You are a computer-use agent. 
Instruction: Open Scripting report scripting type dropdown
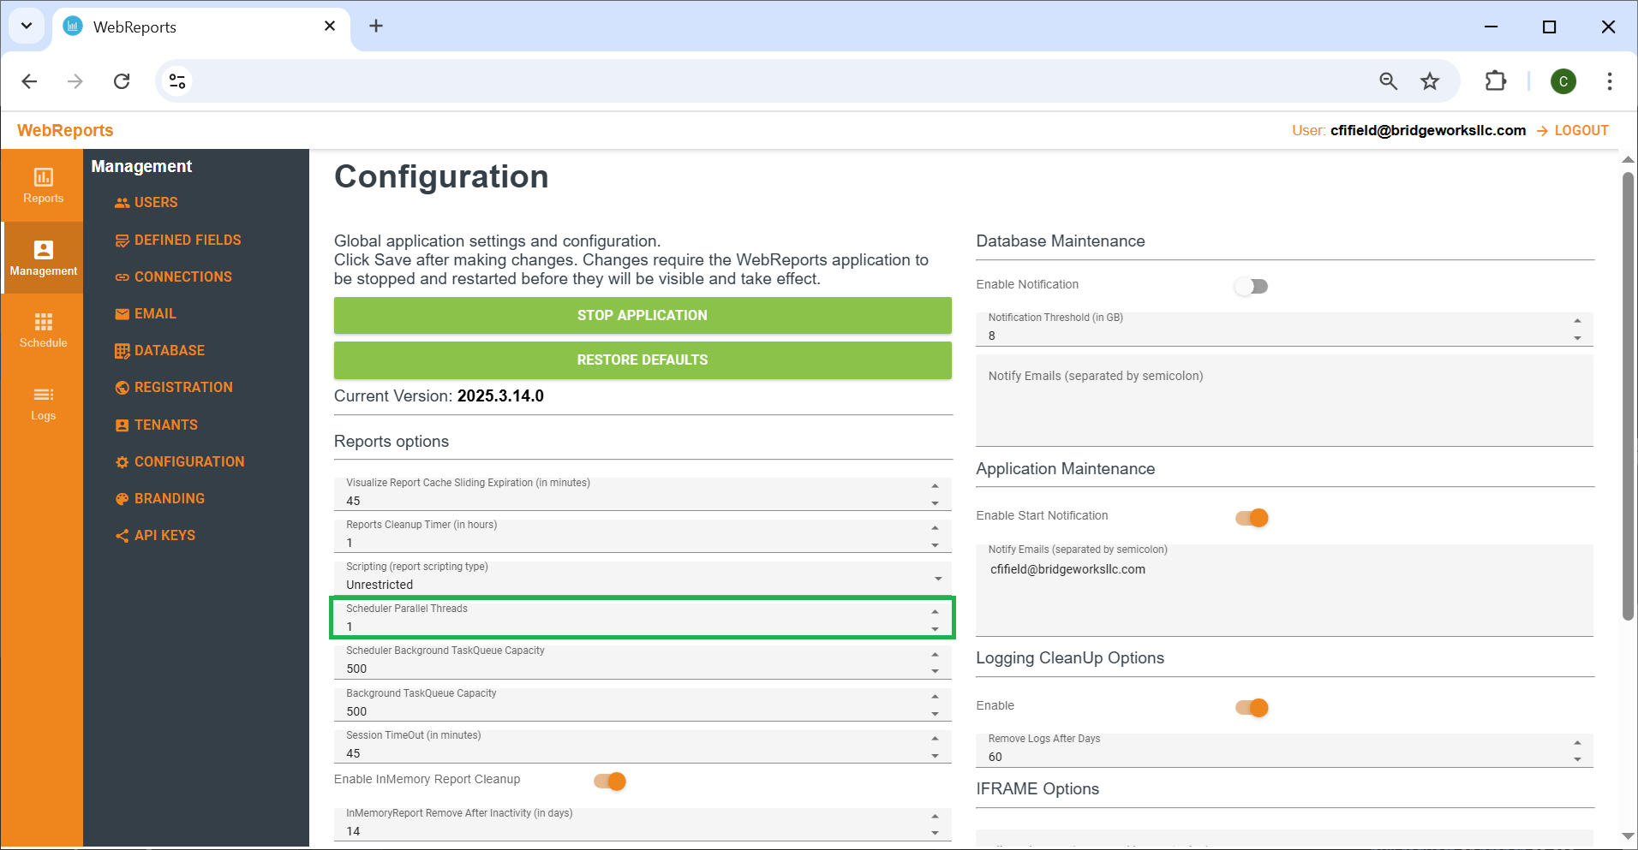643,577
